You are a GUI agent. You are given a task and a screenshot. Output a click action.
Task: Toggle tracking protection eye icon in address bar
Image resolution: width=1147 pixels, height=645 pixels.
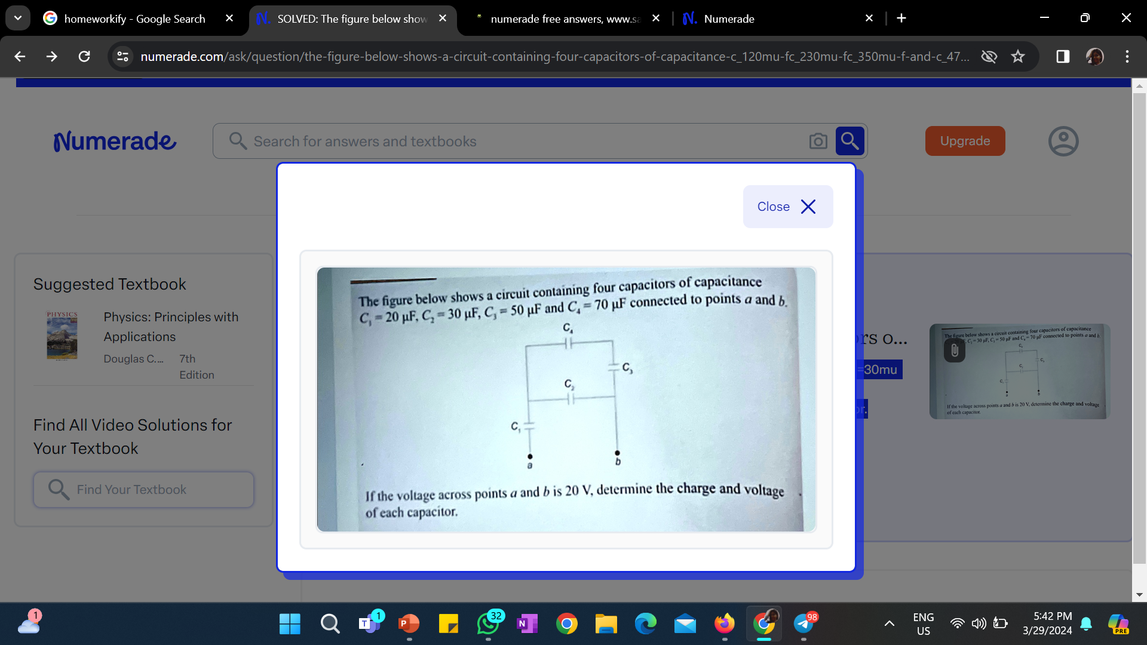click(x=989, y=56)
